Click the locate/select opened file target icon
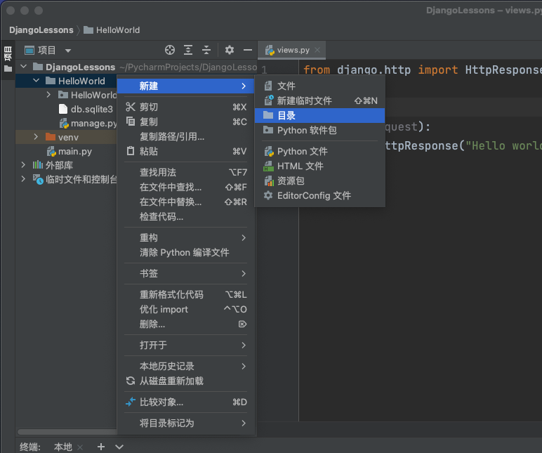The width and height of the screenshot is (542, 453). click(x=169, y=50)
